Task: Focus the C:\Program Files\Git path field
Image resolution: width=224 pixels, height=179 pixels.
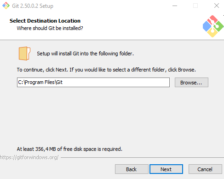Action: 93,82
